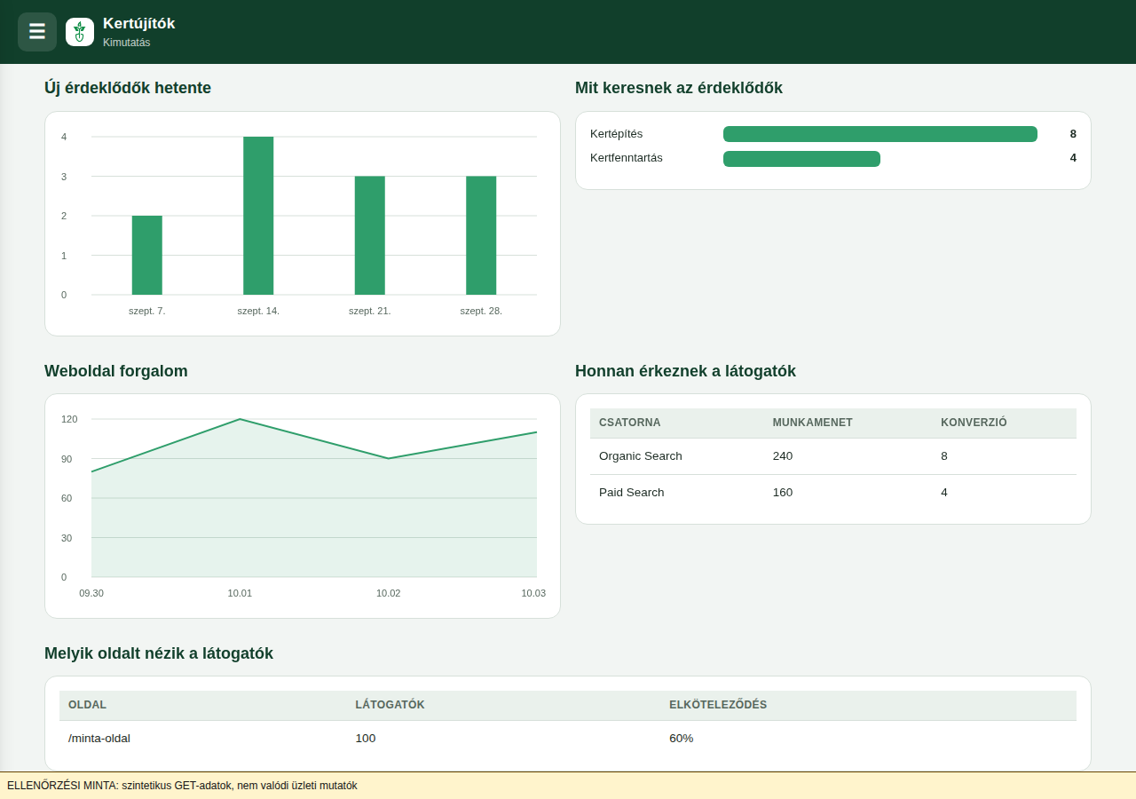Screen dimensions: 1136x799
Task: Click the 10.01 date label on traffic chart
Action: click(240, 593)
